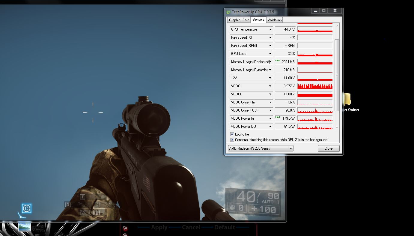Click the red arrow icon left of Apply
The width and height of the screenshot is (414, 236).
coord(125,229)
